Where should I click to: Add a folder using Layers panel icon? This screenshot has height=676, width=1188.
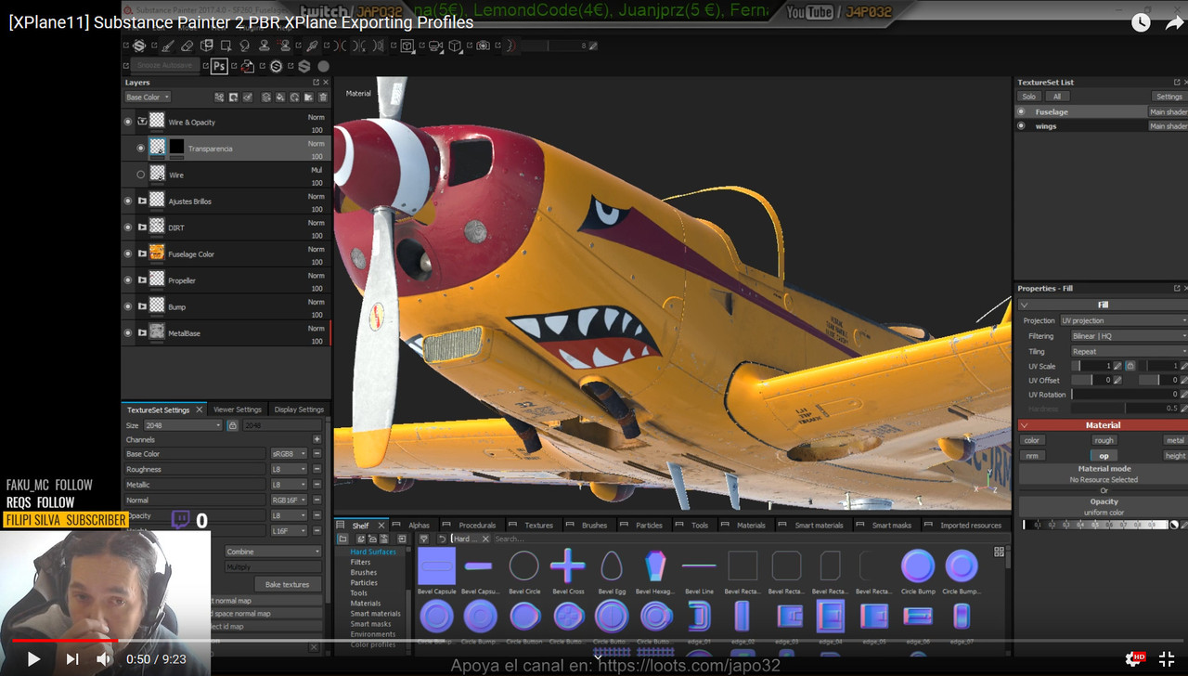308,97
